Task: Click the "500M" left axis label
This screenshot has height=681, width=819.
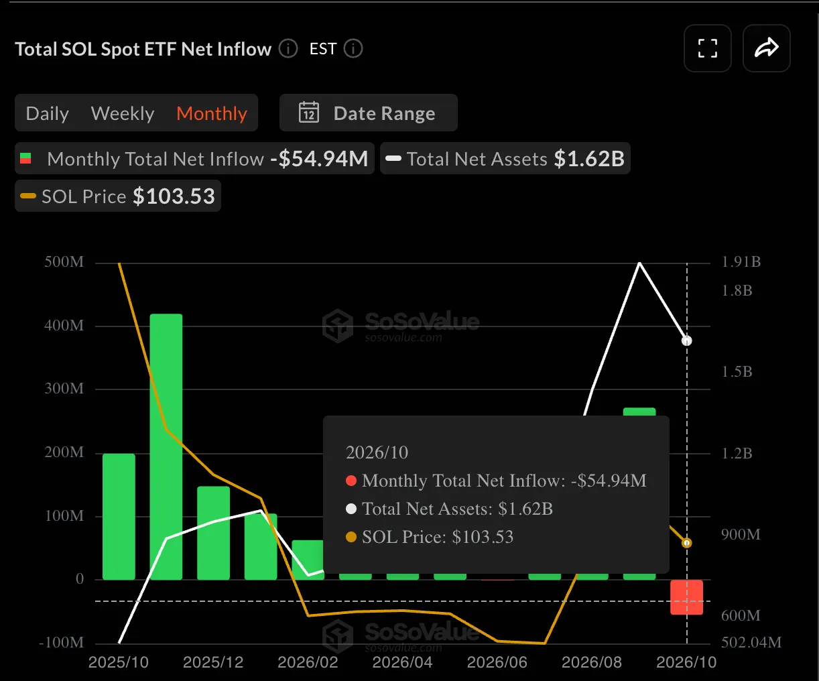Action: [x=64, y=261]
